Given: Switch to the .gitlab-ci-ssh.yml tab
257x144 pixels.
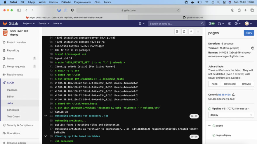Looking at the screenshot, I should tap(192, 17).
